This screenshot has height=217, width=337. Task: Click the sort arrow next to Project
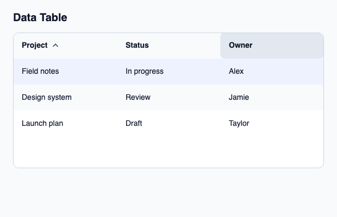coord(55,46)
